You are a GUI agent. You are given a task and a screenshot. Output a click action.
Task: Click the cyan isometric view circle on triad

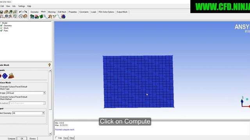247,99
